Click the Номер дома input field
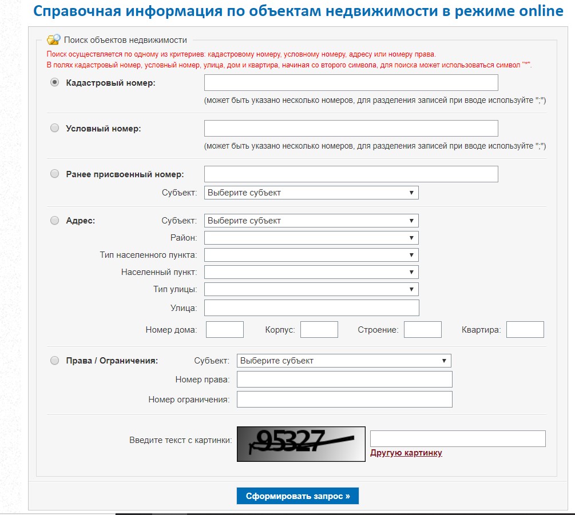 tap(225, 330)
